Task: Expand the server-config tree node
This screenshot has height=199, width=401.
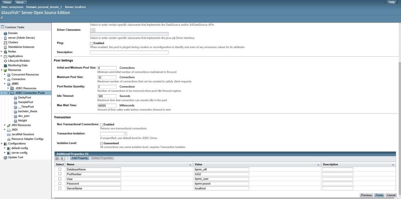Action: pyautogui.click(x=5, y=153)
